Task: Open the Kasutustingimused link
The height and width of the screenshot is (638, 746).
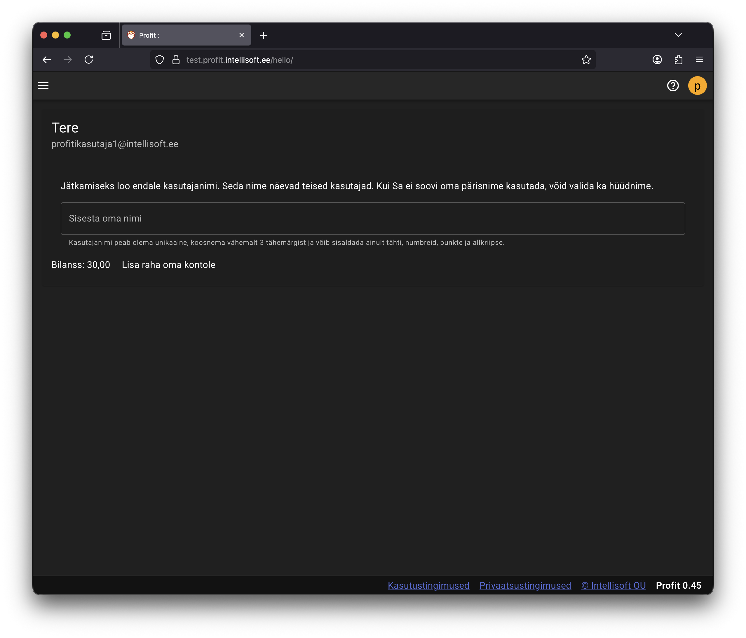Action: coord(428,585)
